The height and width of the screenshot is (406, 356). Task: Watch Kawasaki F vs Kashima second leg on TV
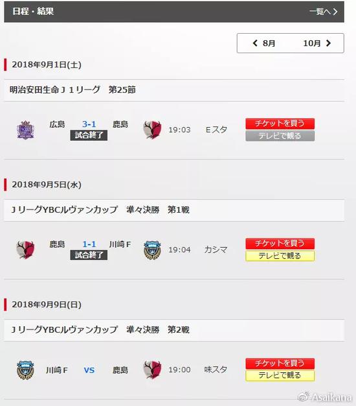pyautogui.click(x=280, y=376)
